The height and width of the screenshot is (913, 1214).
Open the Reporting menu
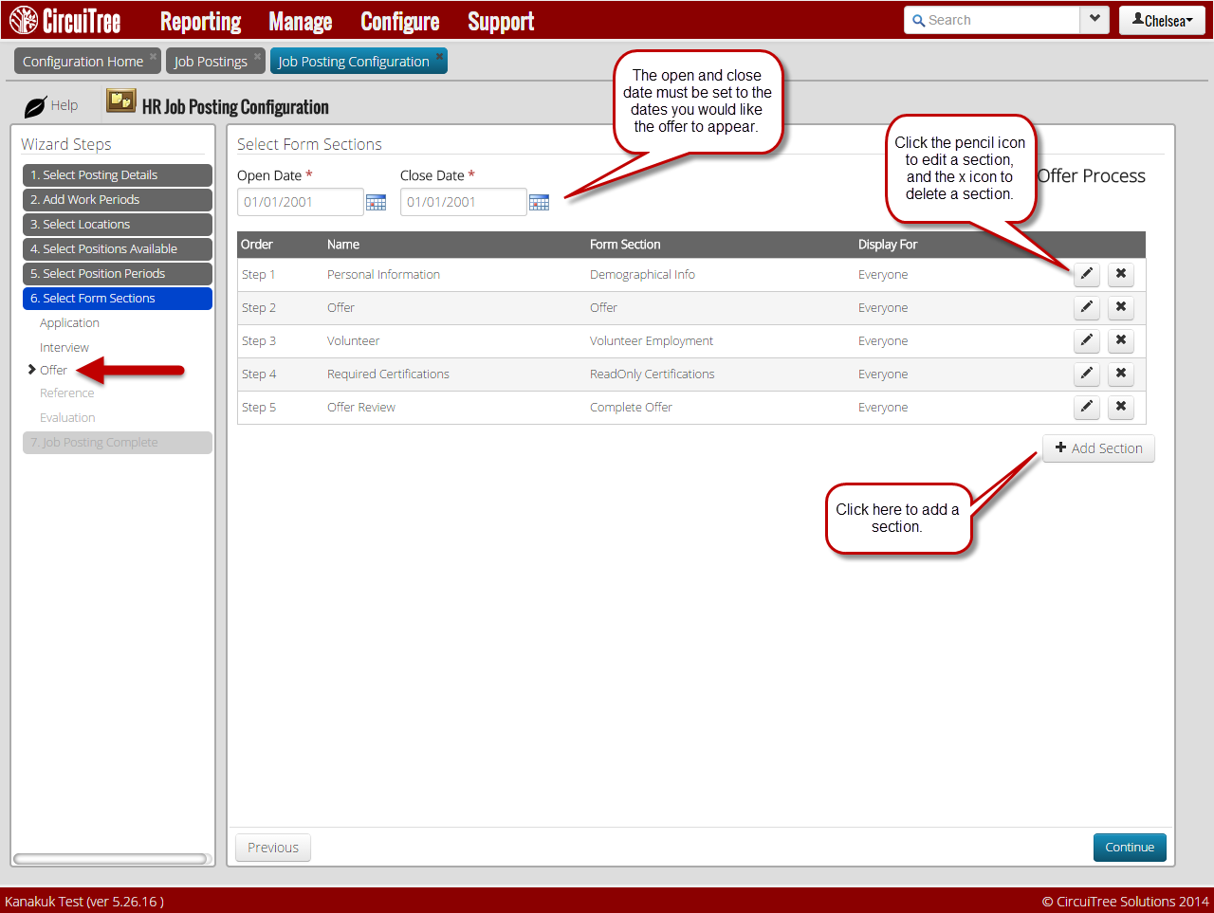pyautogui.click(x=200, y=21)
